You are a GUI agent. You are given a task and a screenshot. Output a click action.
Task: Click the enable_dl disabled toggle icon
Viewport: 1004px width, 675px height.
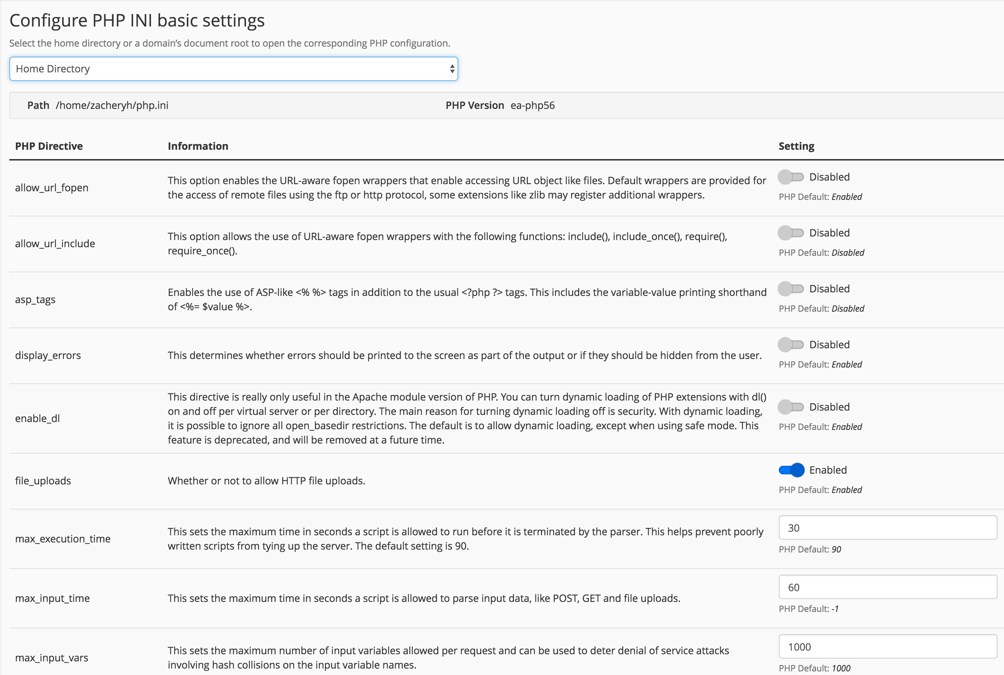791,407
